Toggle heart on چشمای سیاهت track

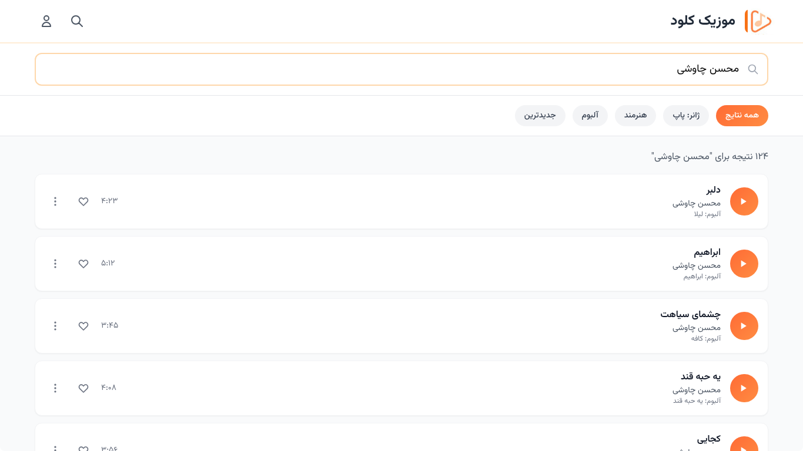(x=83, y=326)
